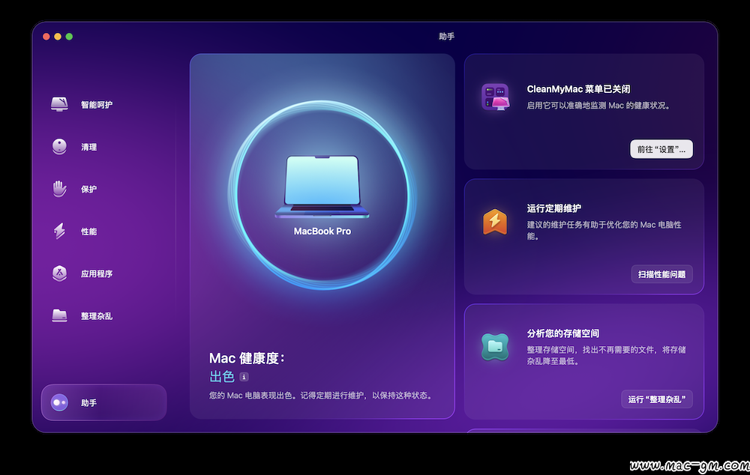Click the Applications (应用程序) sidebar icon
This screenshot has height=475, width=750.
59,273
